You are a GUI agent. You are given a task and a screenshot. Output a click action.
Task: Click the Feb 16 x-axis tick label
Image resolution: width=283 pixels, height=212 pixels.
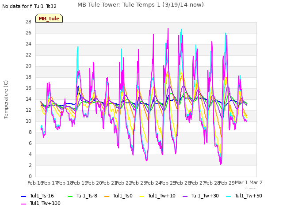pyautogui.click(x=35, y=183)
